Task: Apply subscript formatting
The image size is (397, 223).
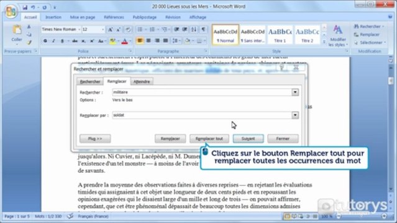Action: tap(83, 41)
